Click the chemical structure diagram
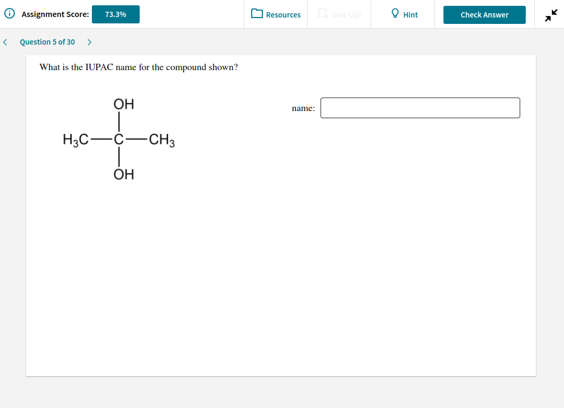This screenshot has width=564, height=408. [x=119, y=139]
